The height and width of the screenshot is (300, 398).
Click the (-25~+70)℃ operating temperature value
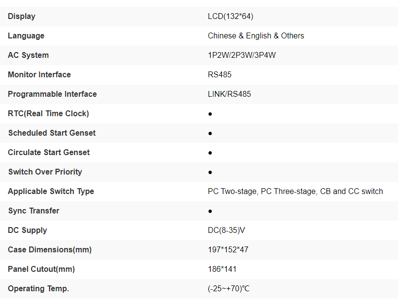[228, 289]
